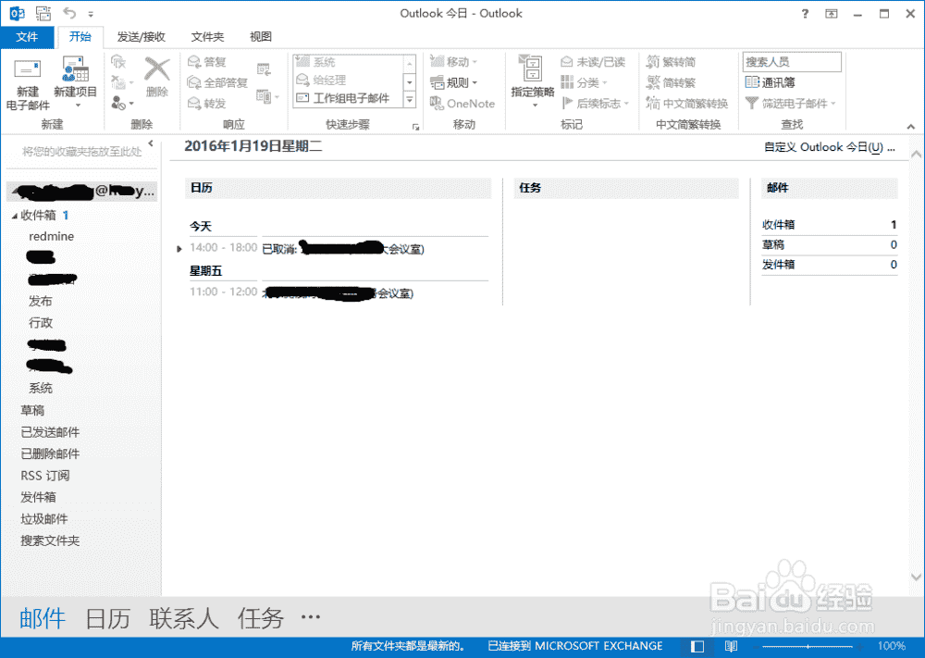The height and width of the screenshot is (658, 925).
Task: Open Filter Email (筛选电子邮件) dropdown
Action: tap(791, 104)
